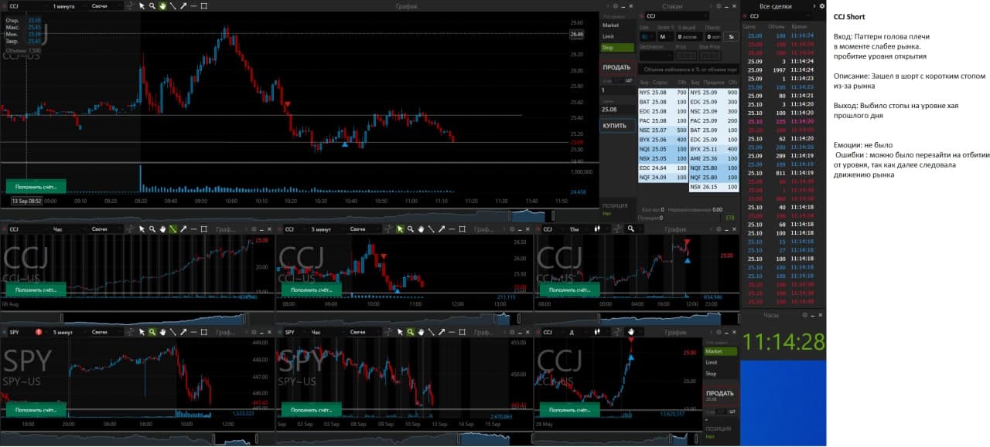Select Market in the bottom order panel
The width and height of the screenshot is (990, 447).
tap(720, 351)
